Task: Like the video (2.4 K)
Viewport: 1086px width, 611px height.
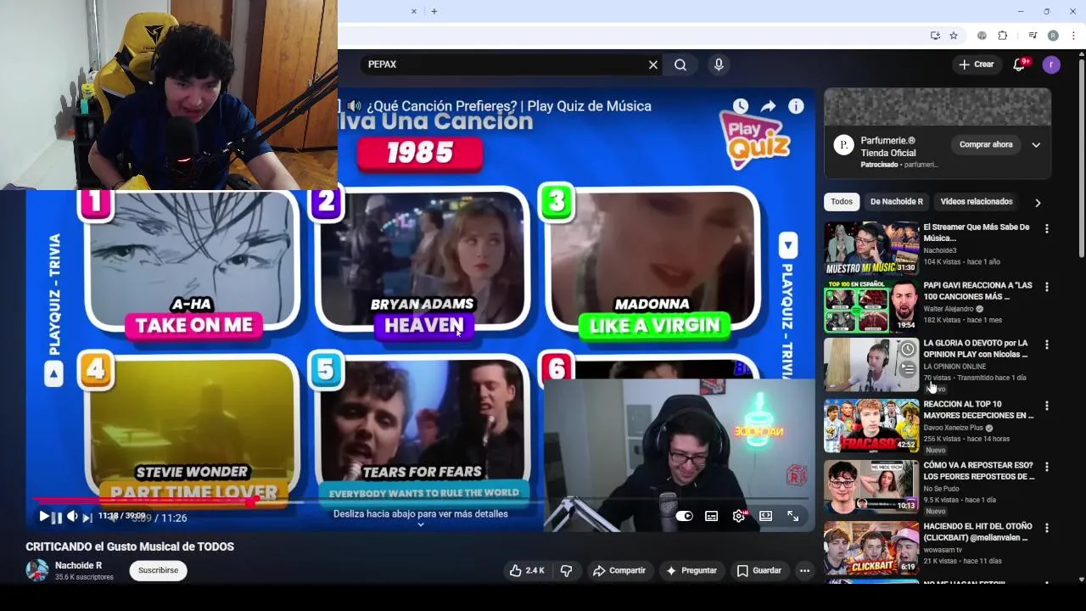Action: click(x=527, y=570)
